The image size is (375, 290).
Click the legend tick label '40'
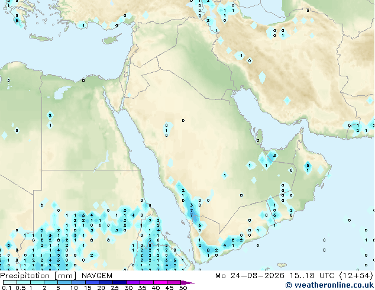[156, 288]
